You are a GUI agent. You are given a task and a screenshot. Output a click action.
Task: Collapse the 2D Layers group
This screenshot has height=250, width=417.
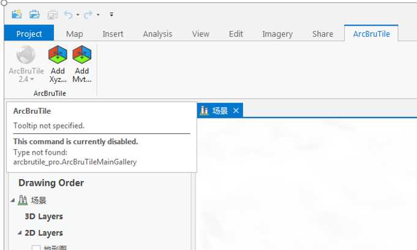[20, 233]
